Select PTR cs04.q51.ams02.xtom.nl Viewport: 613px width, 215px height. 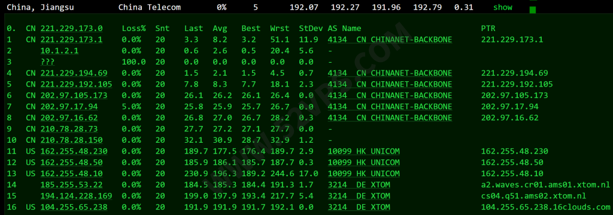pyautogui.click(x=533, y=196)
